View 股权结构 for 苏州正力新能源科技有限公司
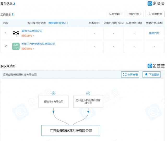 coord(28,49)
